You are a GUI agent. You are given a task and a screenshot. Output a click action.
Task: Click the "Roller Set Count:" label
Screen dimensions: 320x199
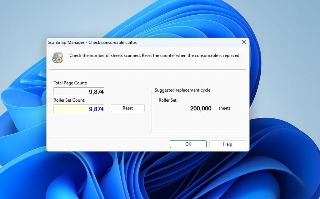(69, 100)
